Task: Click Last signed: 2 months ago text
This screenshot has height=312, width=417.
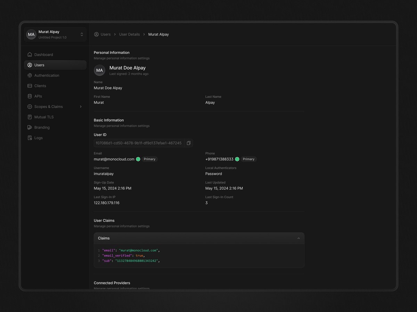Action: click(129, 74)
